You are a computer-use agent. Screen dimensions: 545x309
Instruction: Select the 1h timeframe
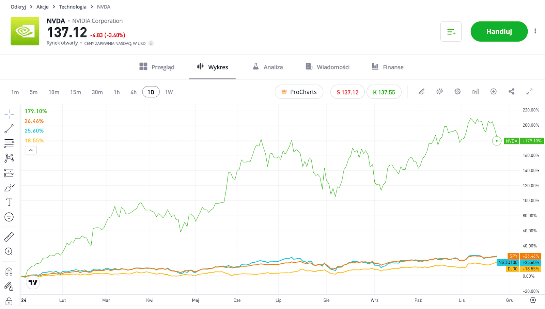click(x=117, y=92)
